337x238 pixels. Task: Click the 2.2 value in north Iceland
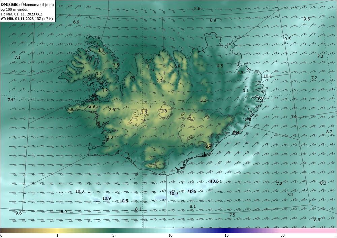159,81
